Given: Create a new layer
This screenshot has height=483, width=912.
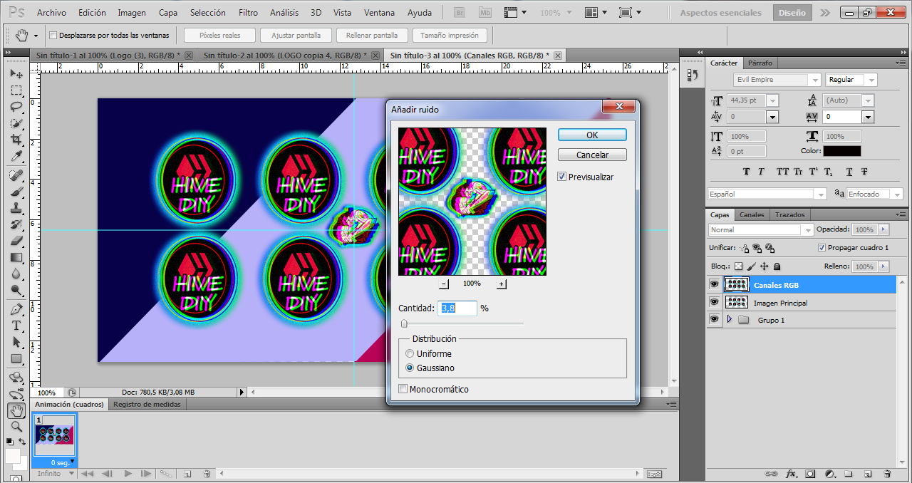Looking at the screenshot, I should click(868, 474).
